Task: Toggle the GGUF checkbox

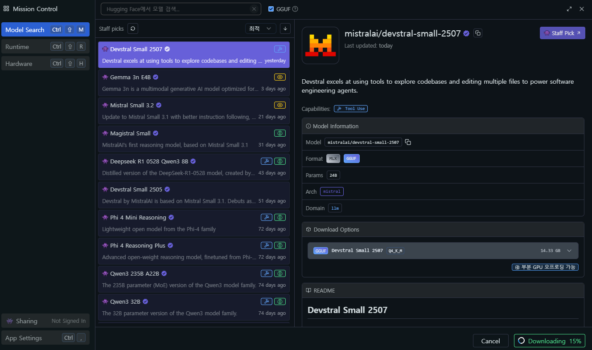Action: coord(271,9)
